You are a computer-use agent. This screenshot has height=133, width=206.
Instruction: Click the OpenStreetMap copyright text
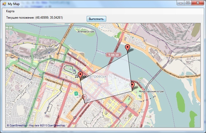click(36, 125)
